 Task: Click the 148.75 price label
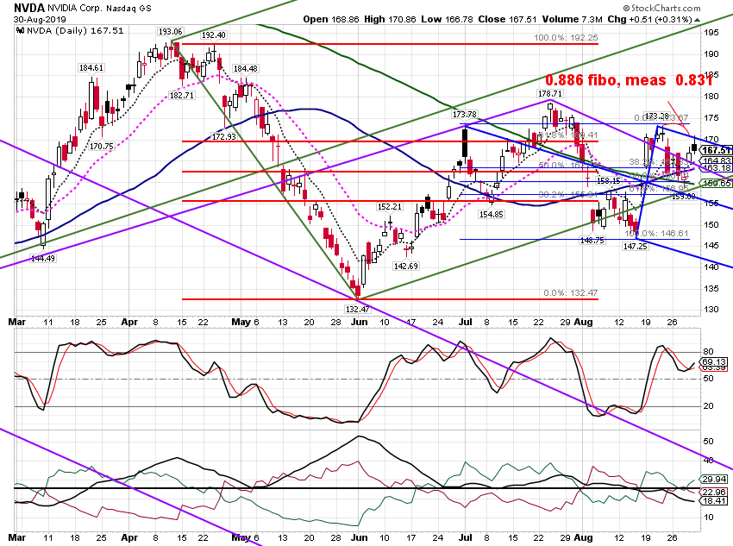point(592,241)
